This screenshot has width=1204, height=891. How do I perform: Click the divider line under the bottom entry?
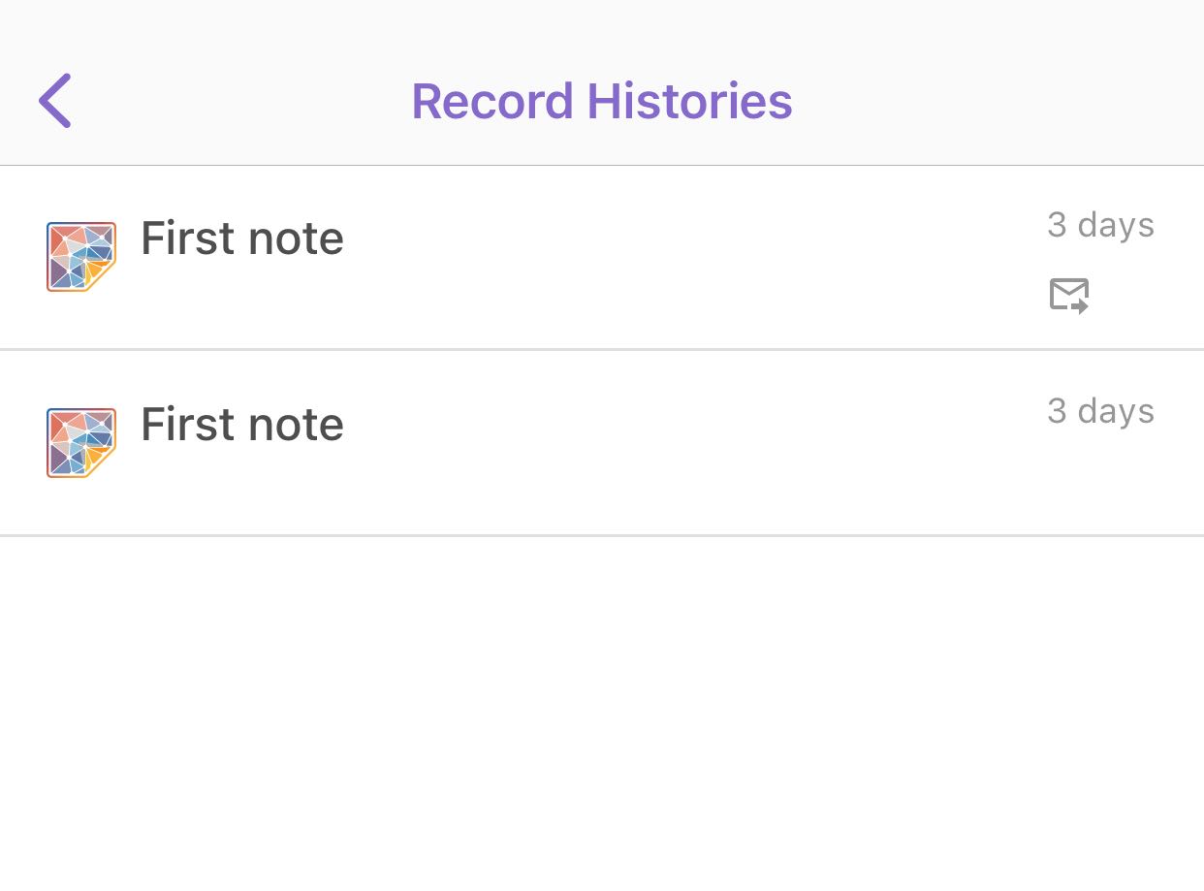(601, 535)
